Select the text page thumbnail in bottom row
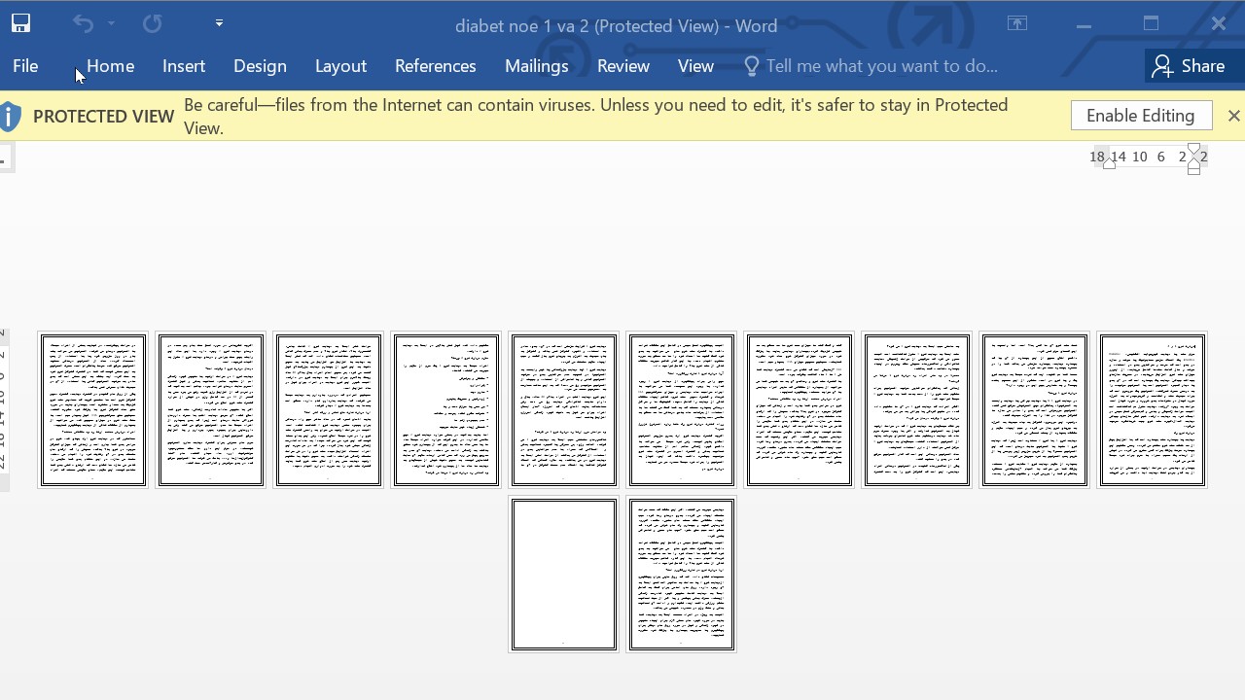 [x=682, y=575]
